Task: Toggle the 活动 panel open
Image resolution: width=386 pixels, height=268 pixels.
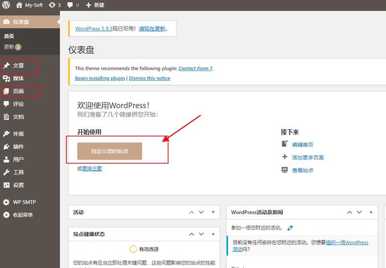Action: coord(213,212)
